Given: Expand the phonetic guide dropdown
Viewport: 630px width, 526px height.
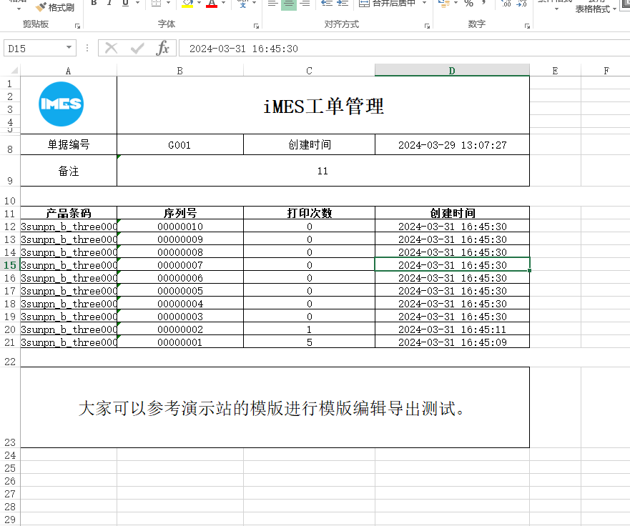Looking at the screenshot, I should click(255, 3).
